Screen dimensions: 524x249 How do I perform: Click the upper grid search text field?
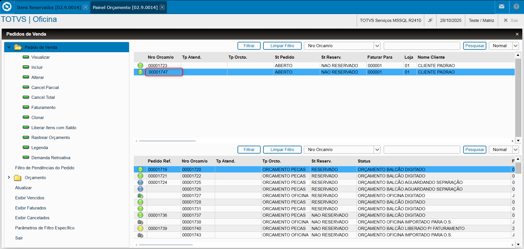point(422,46)
